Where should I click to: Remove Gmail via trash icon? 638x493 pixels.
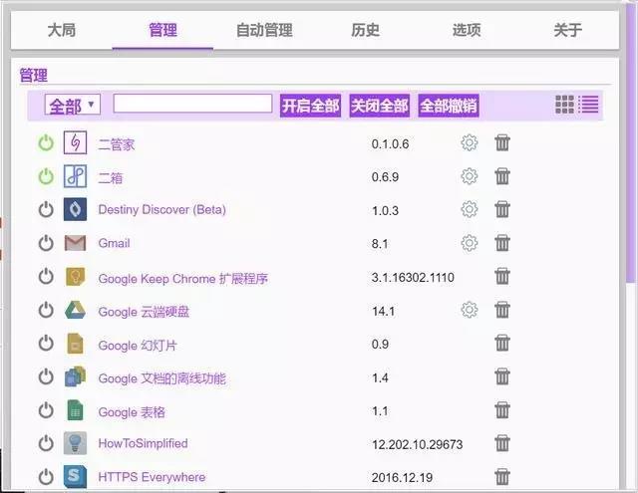(x=502, y=243)
